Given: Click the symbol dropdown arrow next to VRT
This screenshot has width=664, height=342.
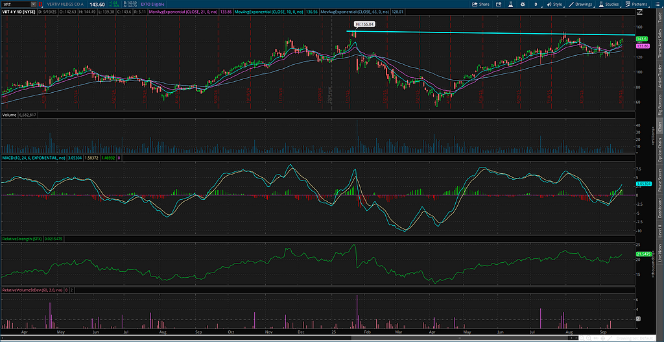Looking at the screenshot, I should point(34,5).
